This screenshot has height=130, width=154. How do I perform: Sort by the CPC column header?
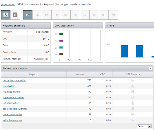tap(103, 74)
